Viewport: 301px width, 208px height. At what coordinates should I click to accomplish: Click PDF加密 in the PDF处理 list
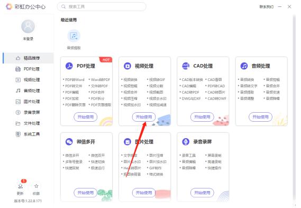pos(72,98)
